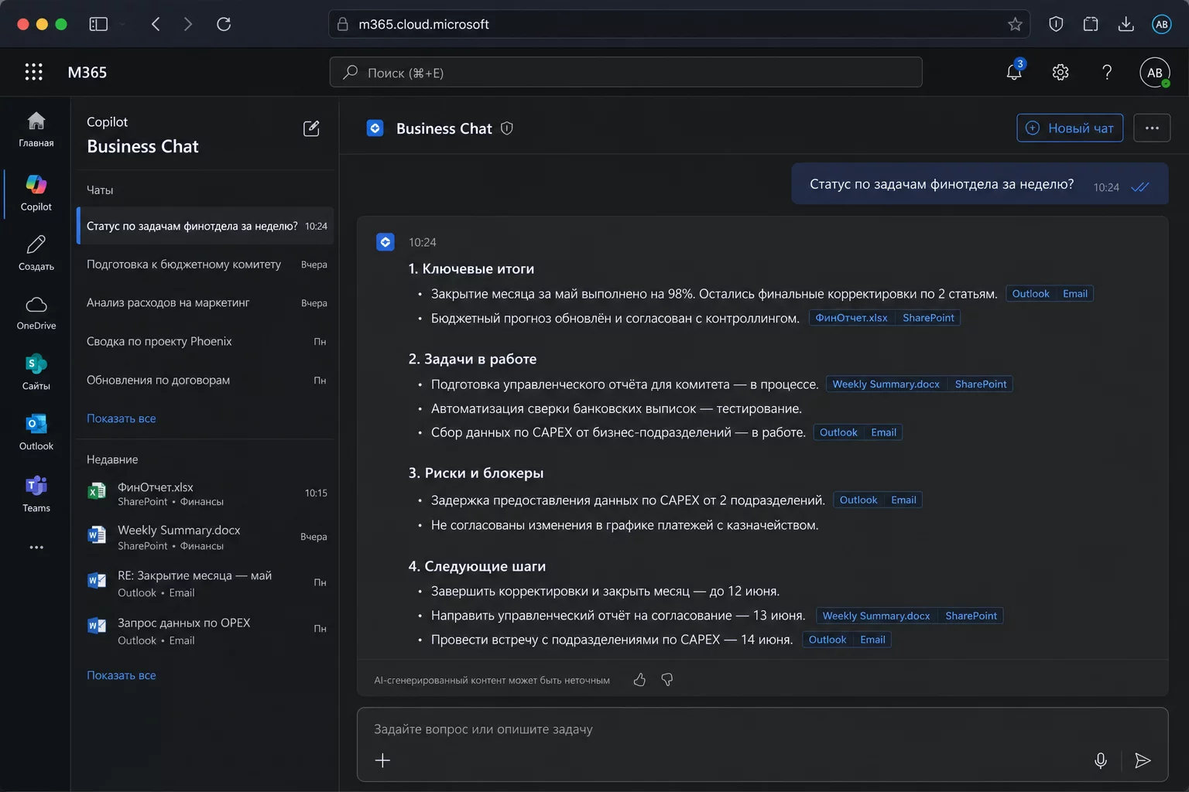The width and height of the screenshot is (1189, 792).
Task: Open Запрос данных по OPEX email
Action: tap(206, 630)
